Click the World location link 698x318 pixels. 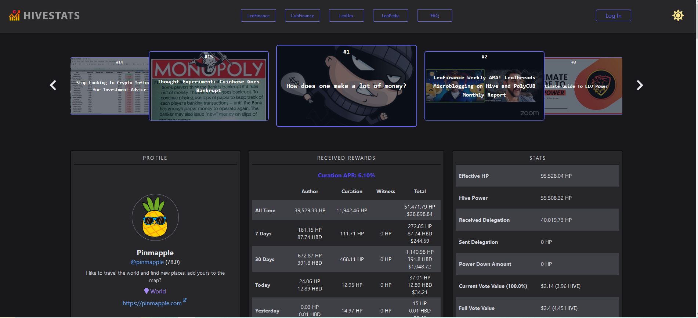pyautogui.click(x=158, y=291)
